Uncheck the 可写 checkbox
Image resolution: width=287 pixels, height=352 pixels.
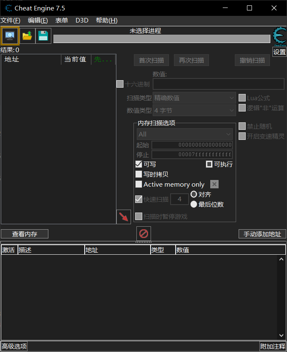point(139,164)
